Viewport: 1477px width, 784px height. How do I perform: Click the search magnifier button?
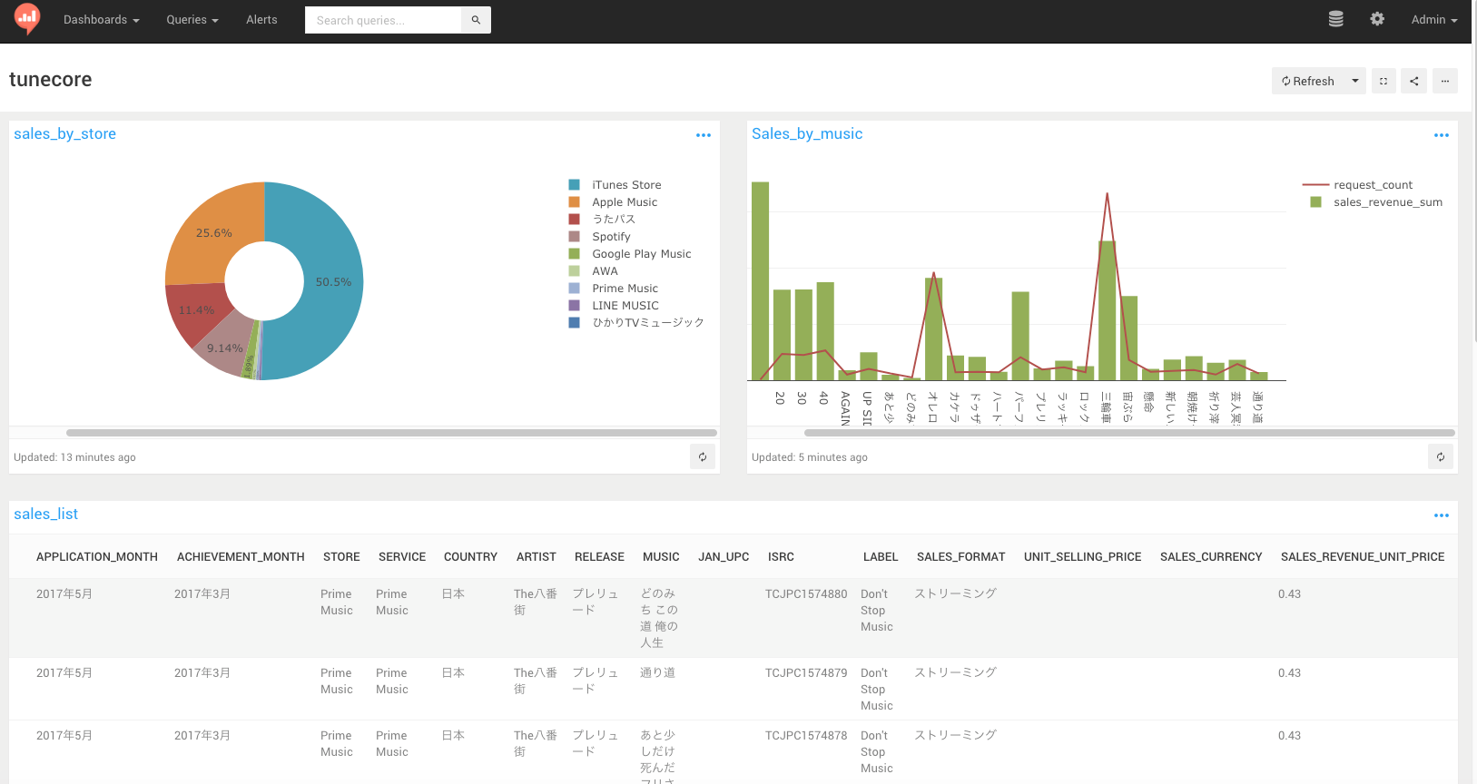(x=476, y=20)
